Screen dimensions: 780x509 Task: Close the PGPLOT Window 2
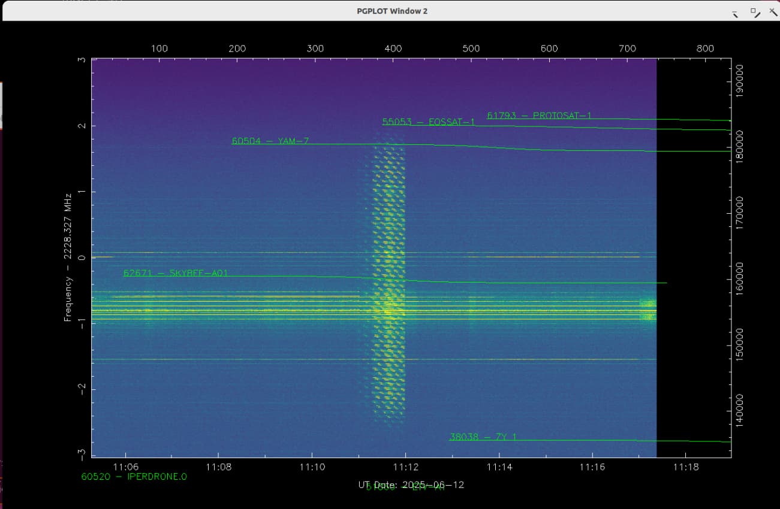[x=772, y=11]
